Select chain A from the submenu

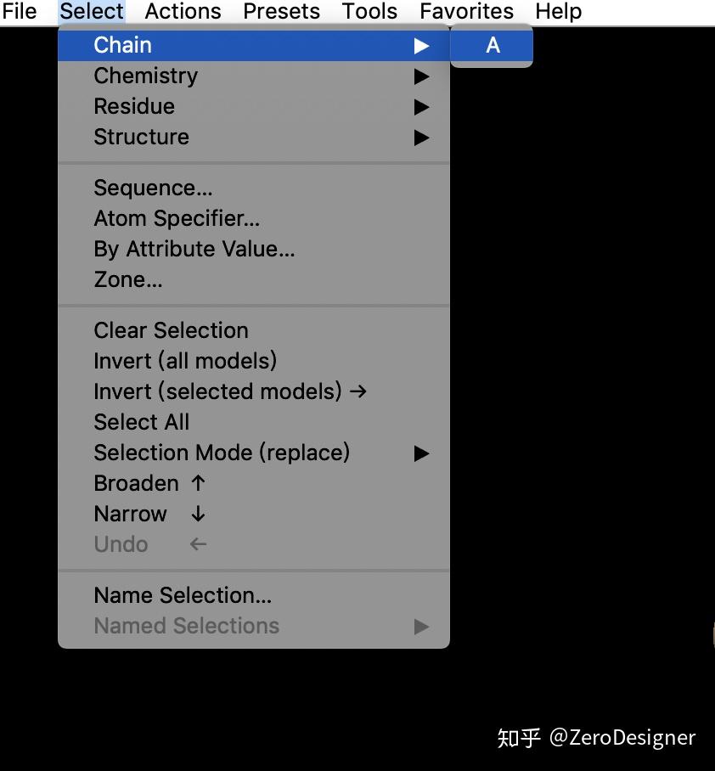click(x=493, y=46)
